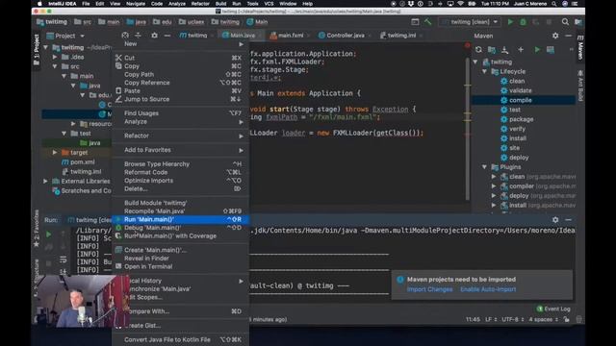This screenshot has width=616, height=346.
Task: Open Project panel settings gear icon
Action: click(154, 36)
